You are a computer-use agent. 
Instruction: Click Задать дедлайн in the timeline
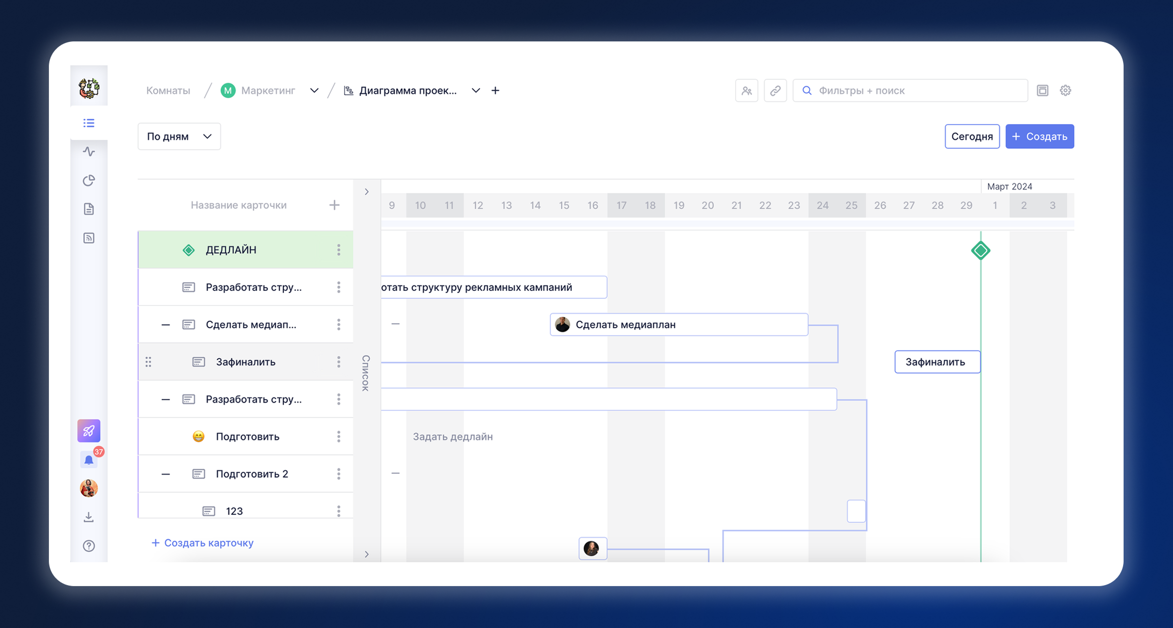pyautogui.click(x=453, y=437)
